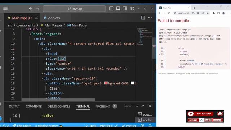This screenshot has height=130, width=231.
Task: Close the React App browser tab
Action: pos(188,8)
